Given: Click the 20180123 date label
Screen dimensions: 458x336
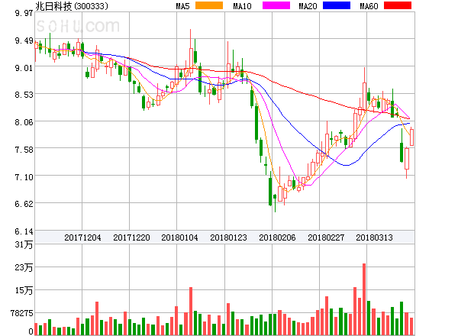Looking at the screenshot, I should click(x=228, y=237).
